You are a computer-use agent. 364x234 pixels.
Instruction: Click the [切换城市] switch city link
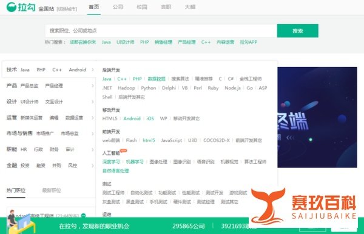tap(67, 9)
